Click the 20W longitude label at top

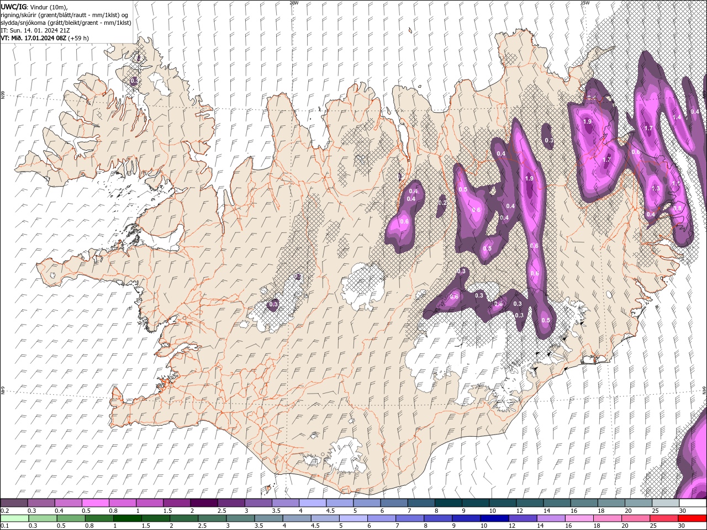point(294,3)
